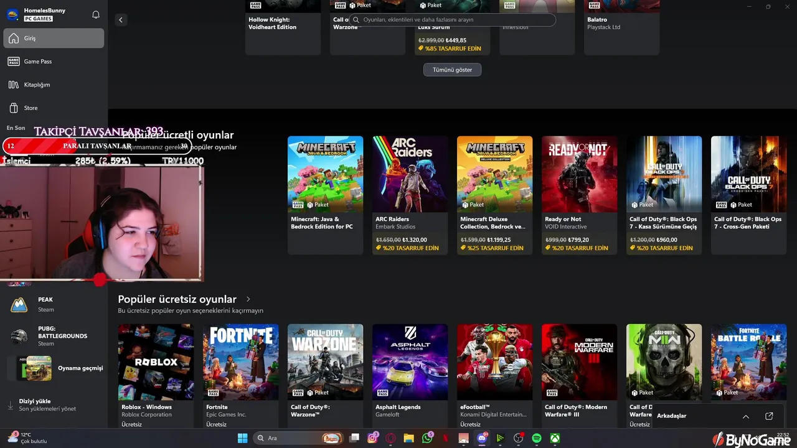Open Task View on taskbar
The width and height of the screenshot is (797, 448).
click(x=354, y=438)
